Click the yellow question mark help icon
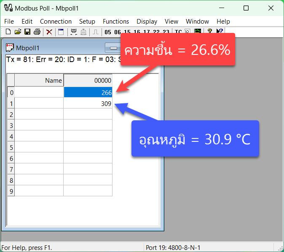Screen dimensions: 284x252 click(x=210, y=31)
